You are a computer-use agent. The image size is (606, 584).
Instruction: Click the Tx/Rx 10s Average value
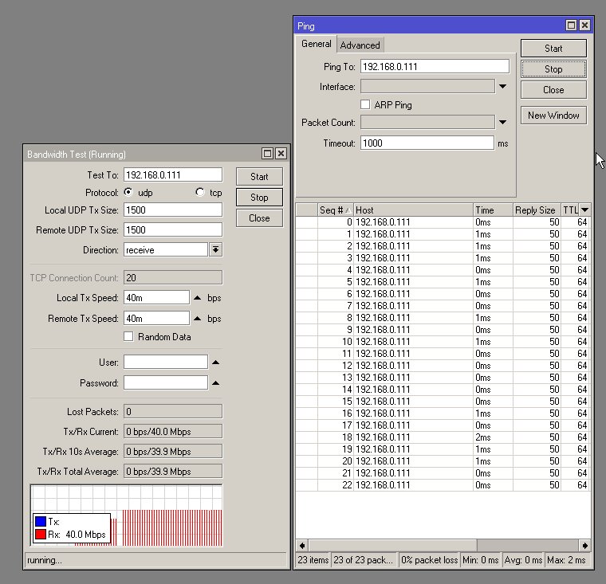(173, 451)
